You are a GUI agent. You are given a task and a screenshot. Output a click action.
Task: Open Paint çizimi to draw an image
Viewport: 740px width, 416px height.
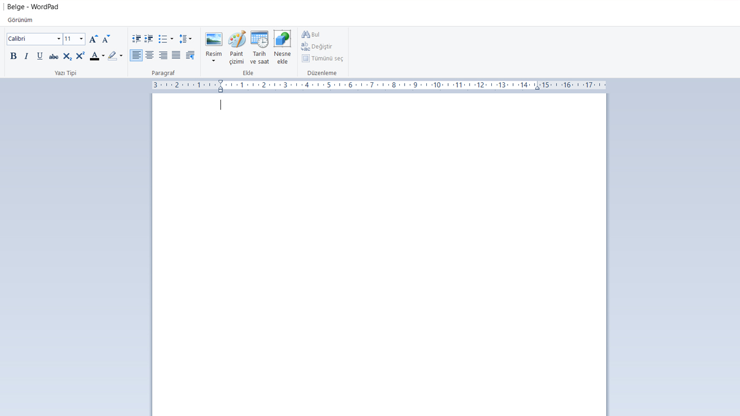pyautogui.click(x=236, y=46)
